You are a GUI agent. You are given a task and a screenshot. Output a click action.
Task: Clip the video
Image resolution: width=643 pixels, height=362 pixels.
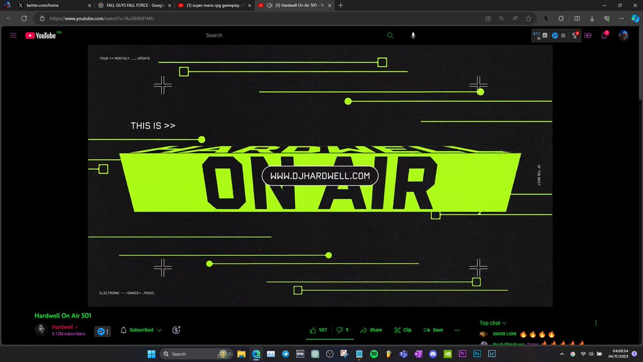click(403, 330)
